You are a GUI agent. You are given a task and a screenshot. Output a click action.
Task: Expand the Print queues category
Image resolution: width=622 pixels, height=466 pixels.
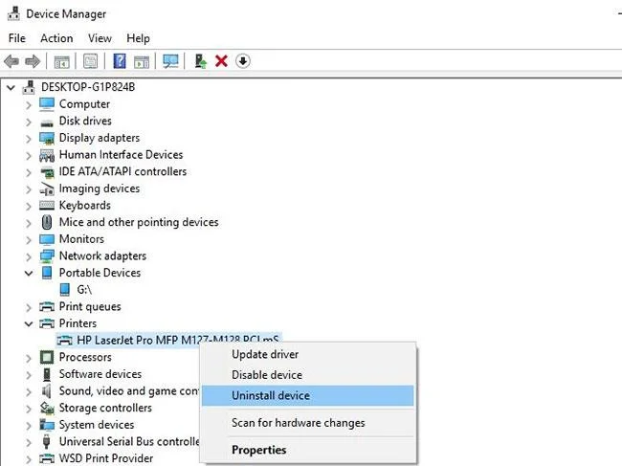(29, 307)
